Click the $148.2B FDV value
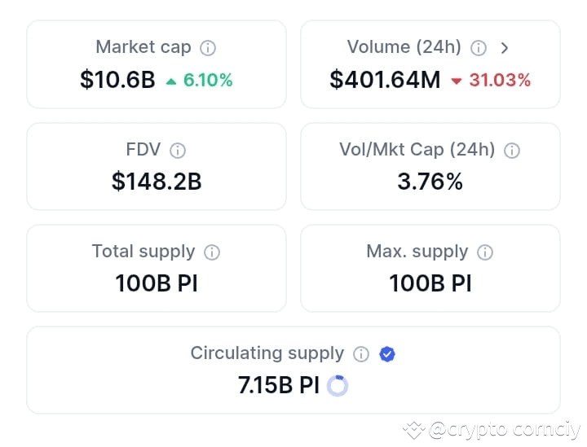587x447 pixels. click(157, 182)
